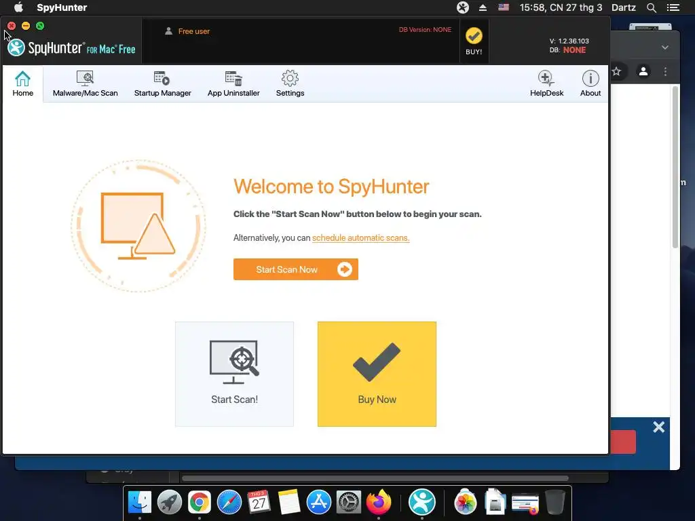Open App Store from the Dock

(319, 503)
